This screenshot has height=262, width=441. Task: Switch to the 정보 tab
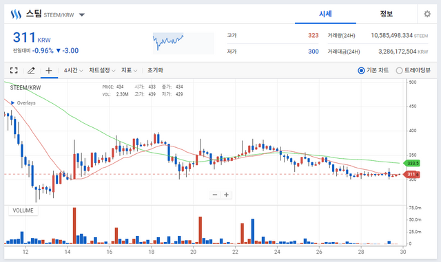click(387, 14)
